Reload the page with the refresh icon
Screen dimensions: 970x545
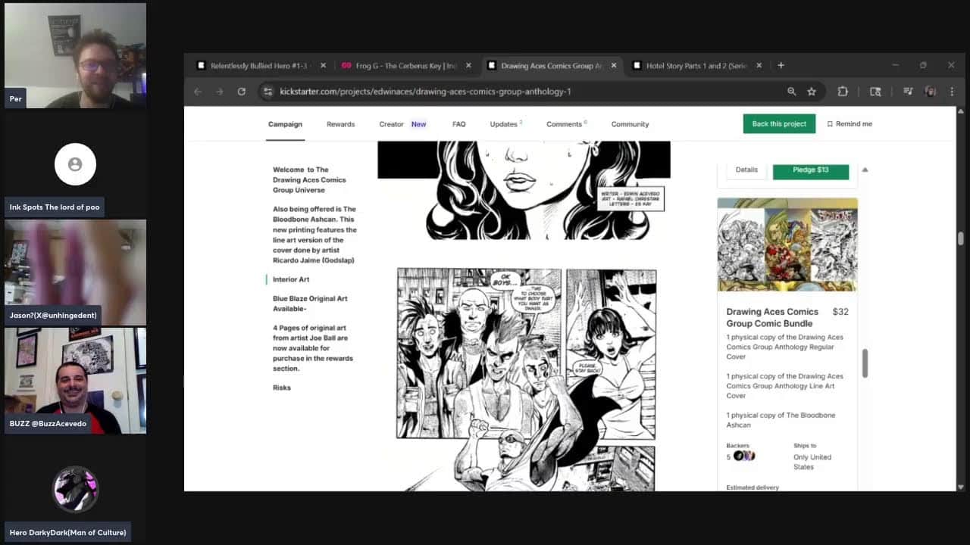pyautogui.click(x=241, y=92)
